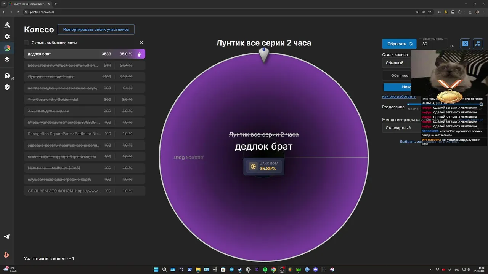This screenshot has height=274, width=488.
Task: Open Steam from the taskbar
Action: tap(240, 269)
